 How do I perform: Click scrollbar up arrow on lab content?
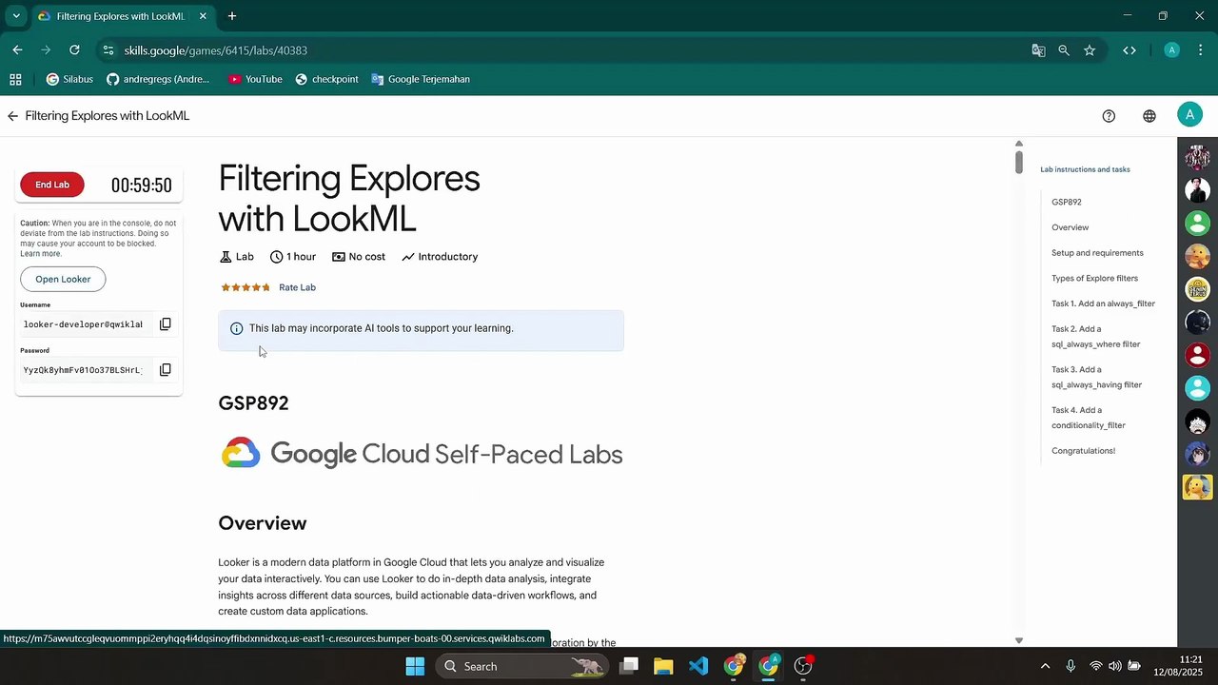click(x=1019, y=144)
